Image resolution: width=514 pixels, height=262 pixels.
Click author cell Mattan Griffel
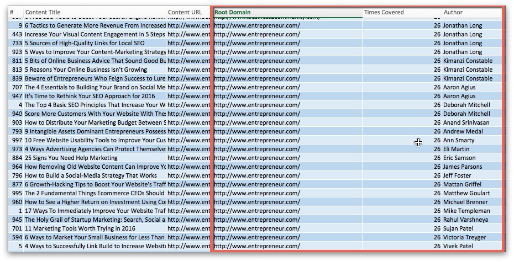pyautogui.click(x=471, y=184)
